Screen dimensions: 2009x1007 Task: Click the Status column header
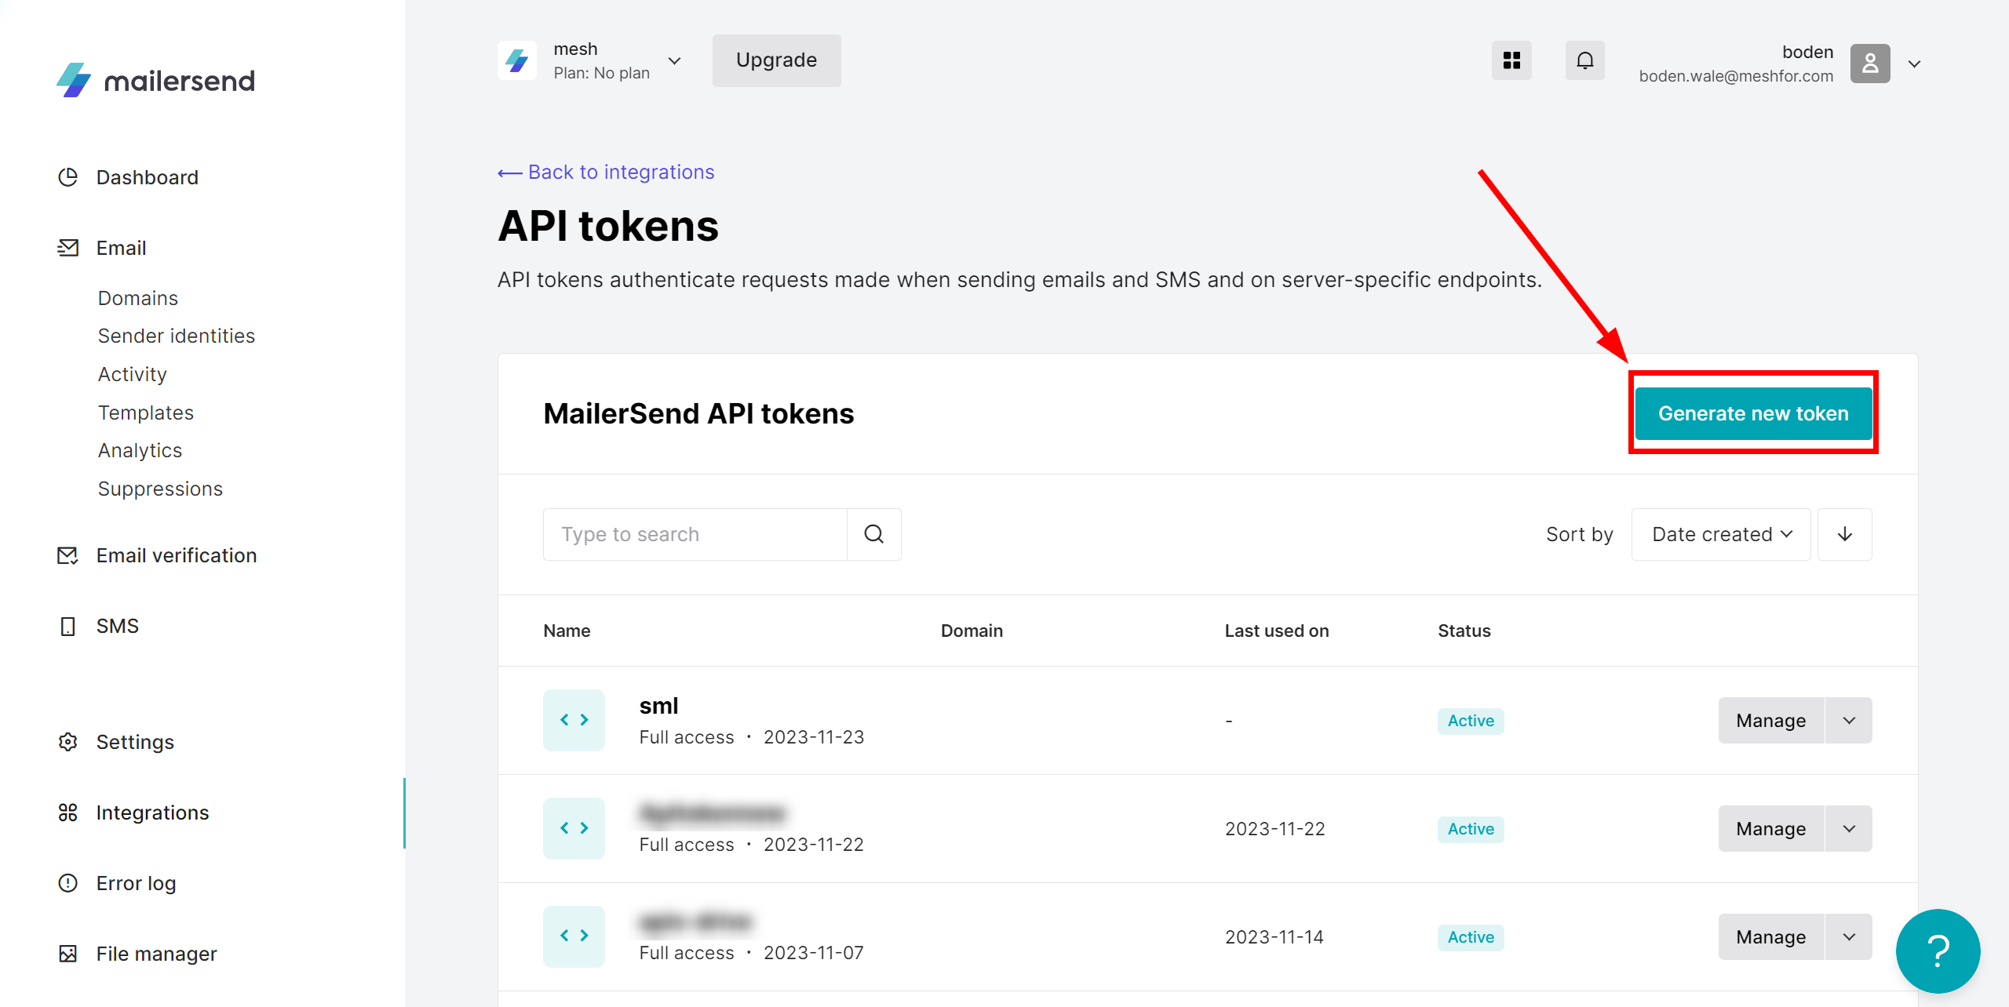click(1464, 631)
